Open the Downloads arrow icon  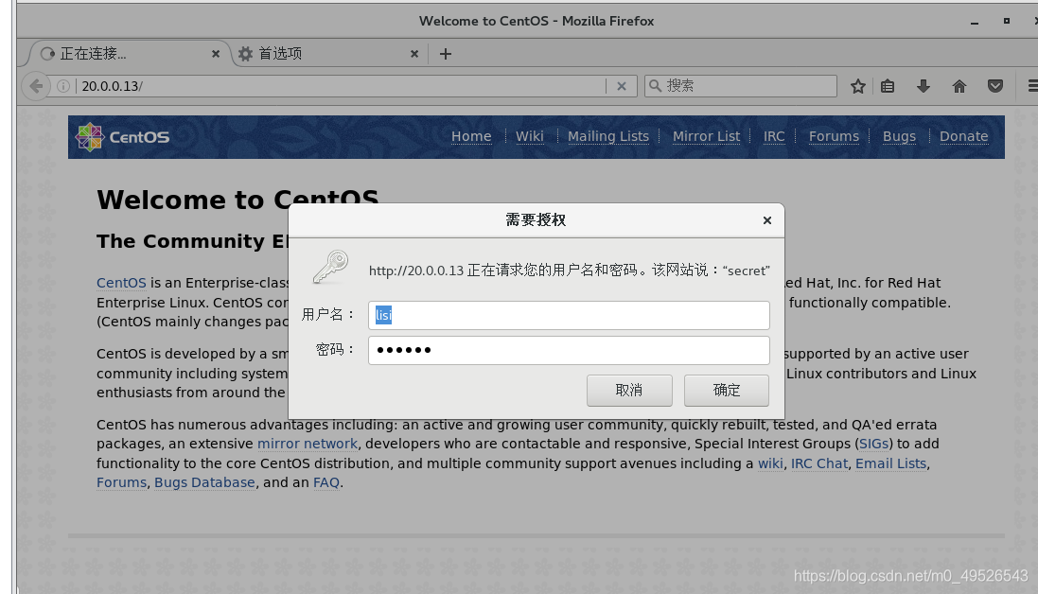(x=924, y=86)
